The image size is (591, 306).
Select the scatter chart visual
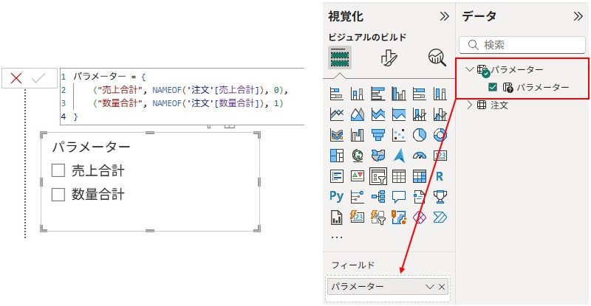coord(399,135)
